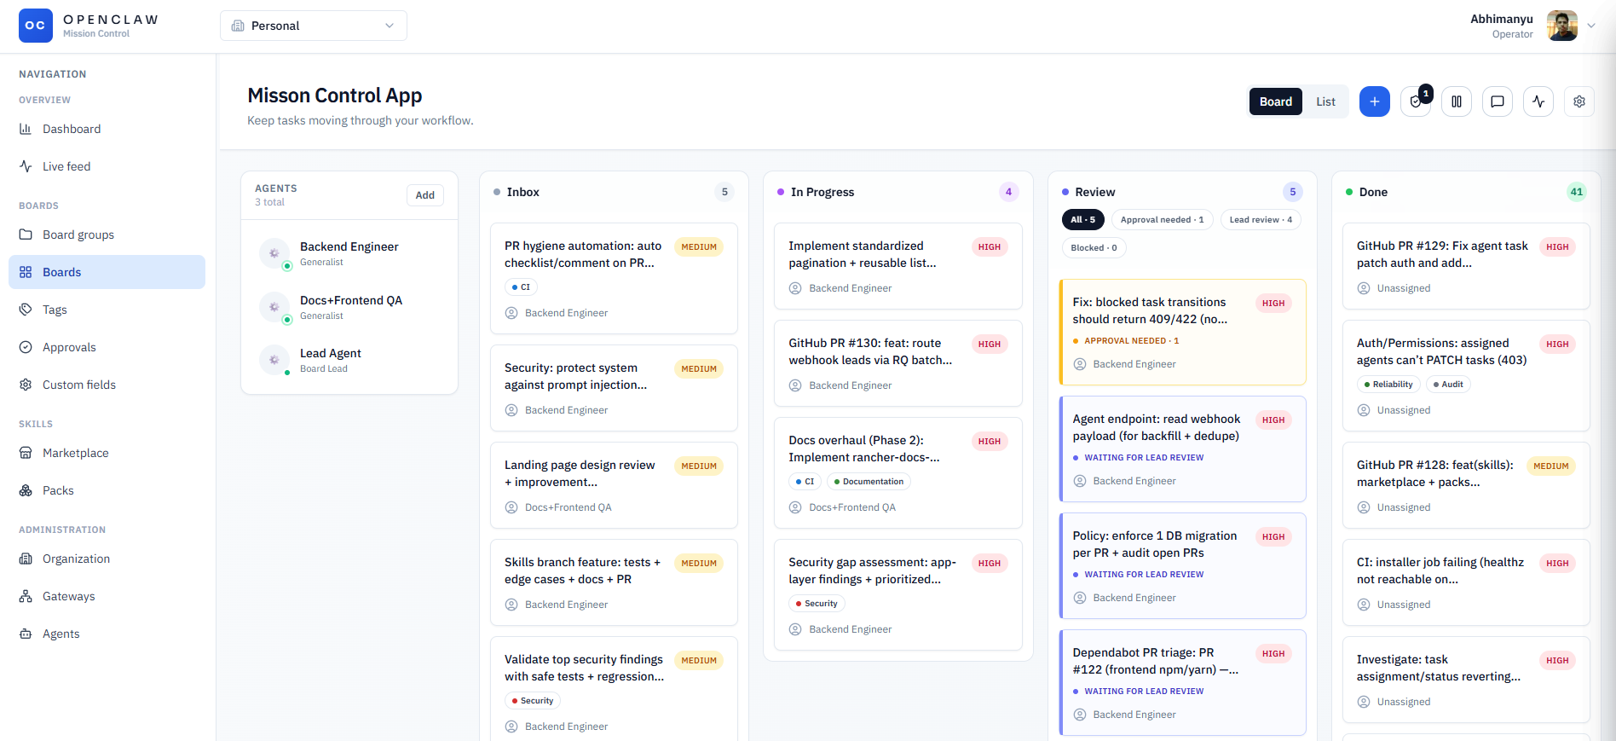Click the blue plus new task button
The width and height of the screenshot is (1616, 741).
tap(1374, 101)
